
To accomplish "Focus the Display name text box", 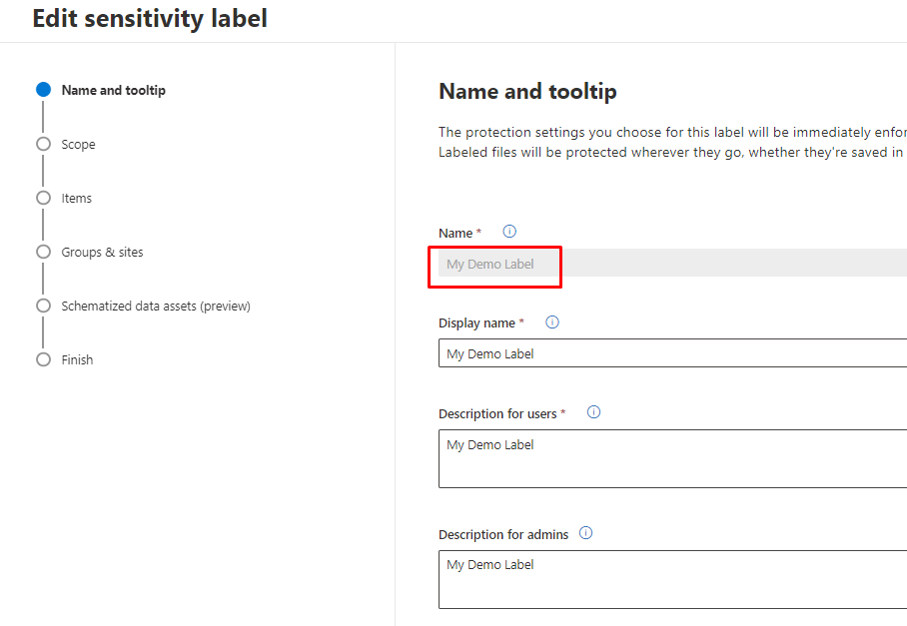I will [x=669, y=353].
